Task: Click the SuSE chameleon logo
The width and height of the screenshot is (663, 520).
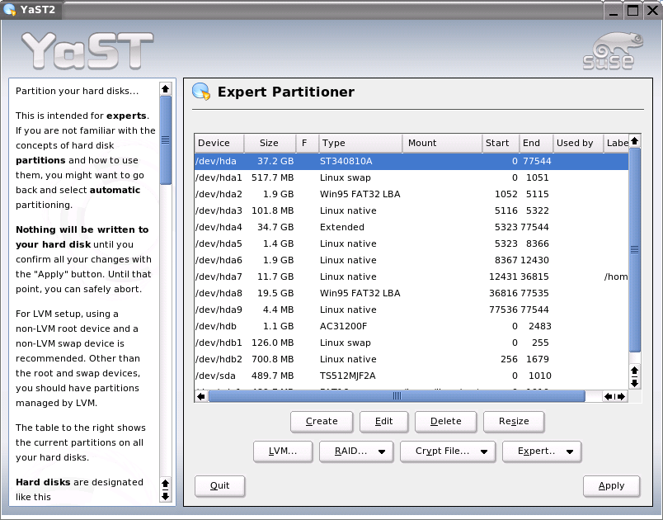Action: [x=609, y=51]
